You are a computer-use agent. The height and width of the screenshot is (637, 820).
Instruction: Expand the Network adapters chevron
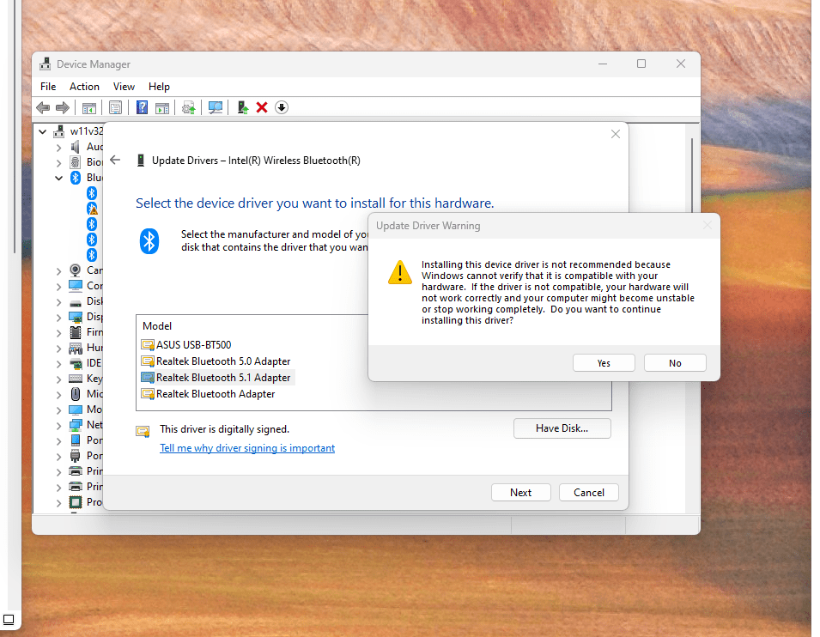click(x=58, y=425)
